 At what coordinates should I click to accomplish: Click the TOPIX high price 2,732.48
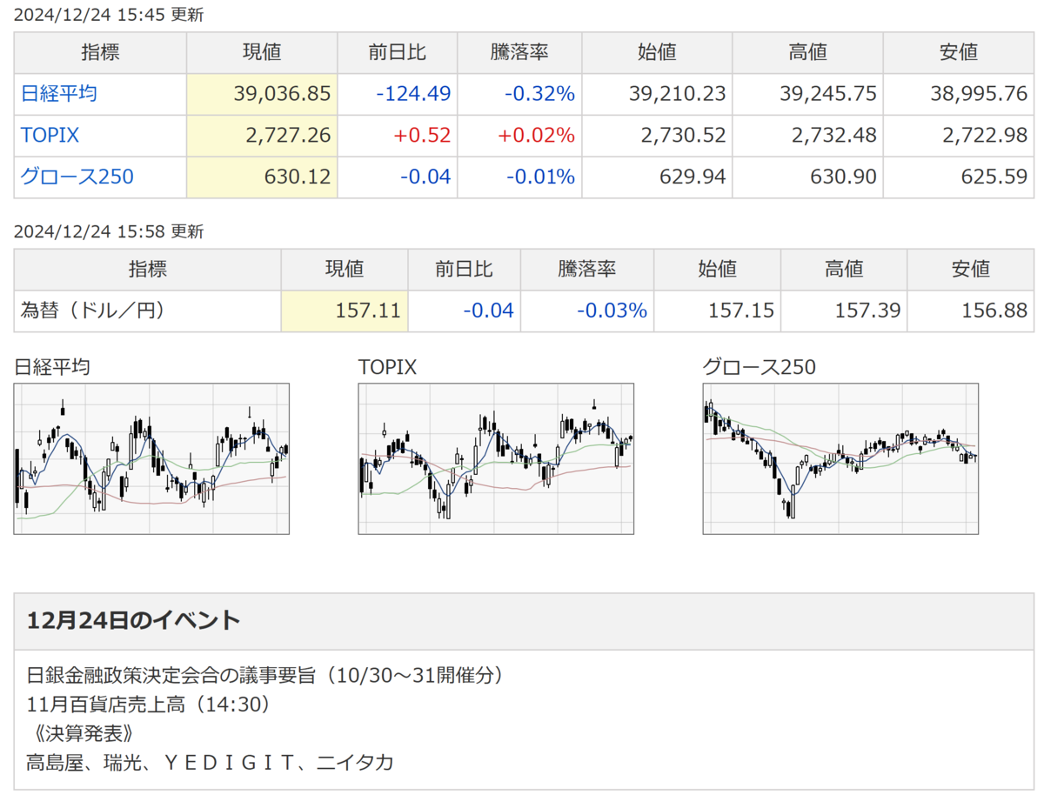click(834, 136)
